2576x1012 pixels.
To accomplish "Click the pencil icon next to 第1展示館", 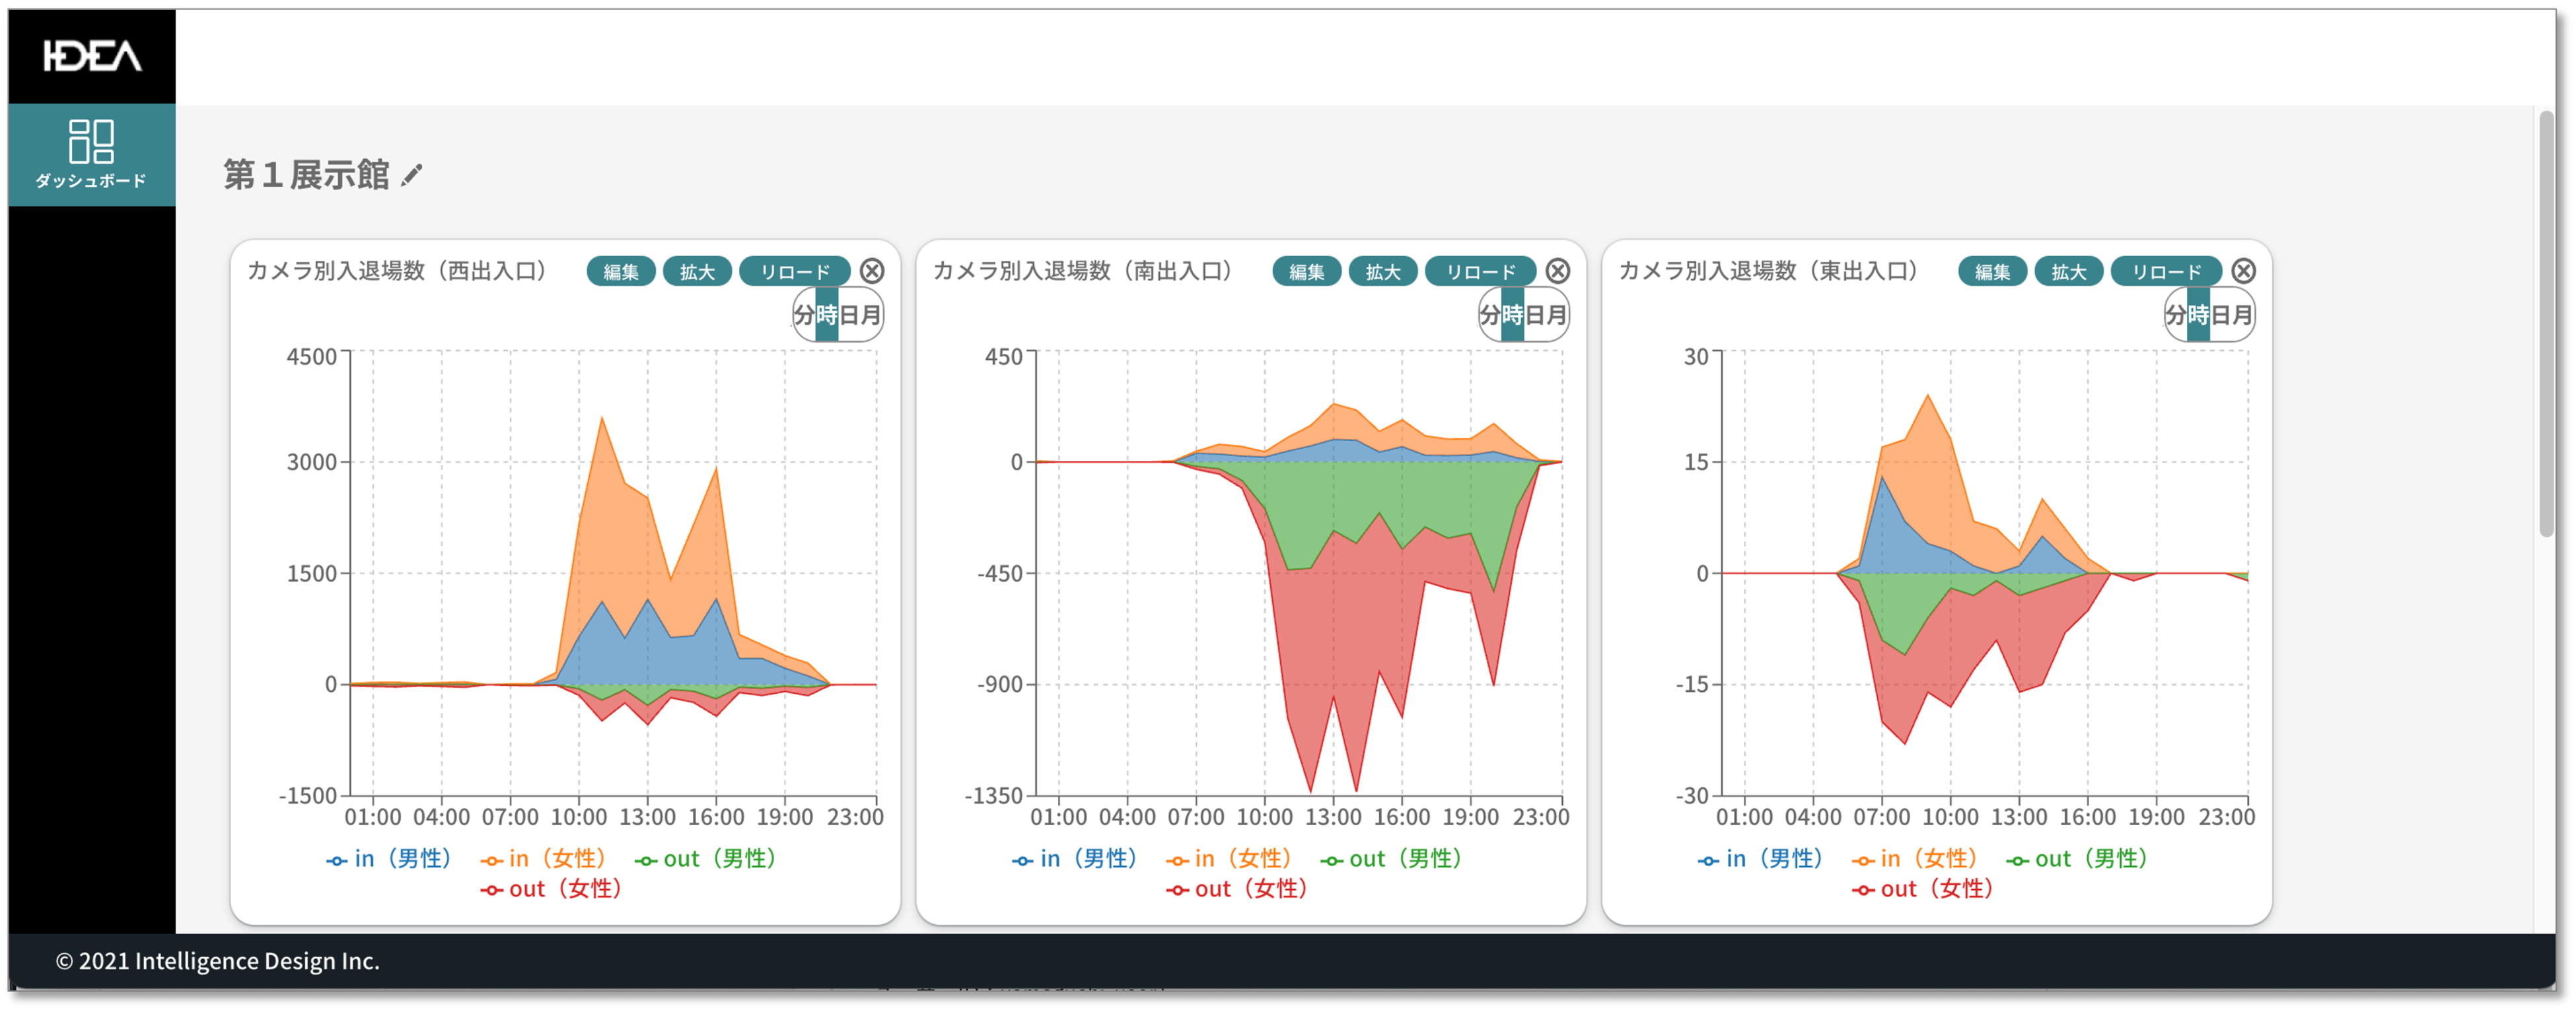I will (412, 176).
